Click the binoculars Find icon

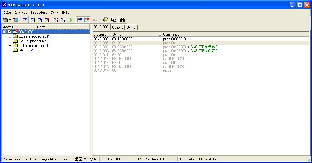(x=122, y=20)
